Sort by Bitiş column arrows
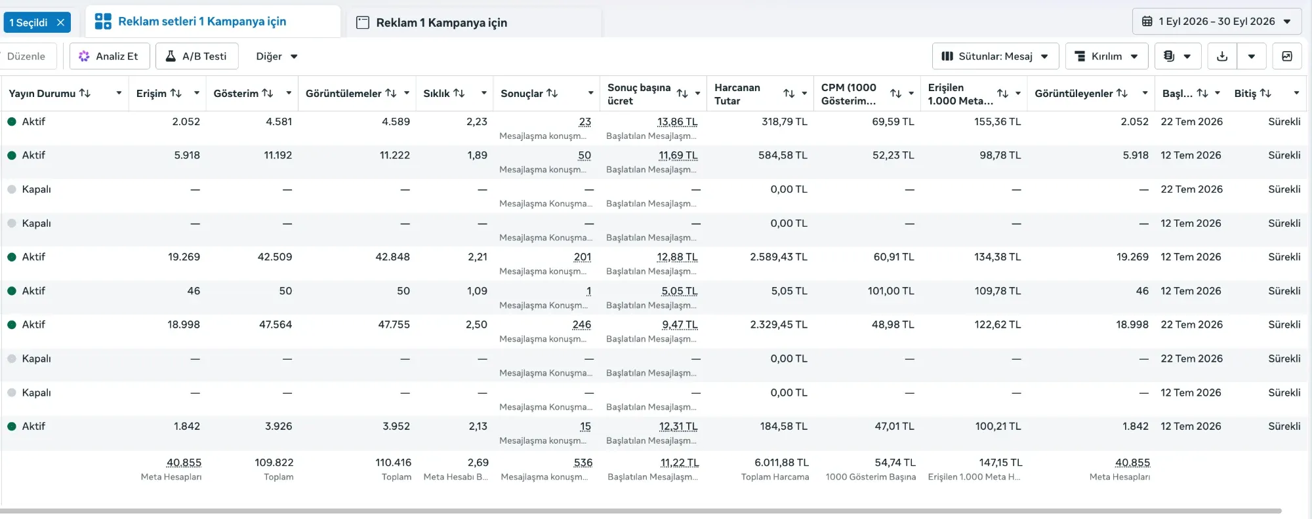The height and width of the screenshot is (519, 1312). [x=1265, y=93]
